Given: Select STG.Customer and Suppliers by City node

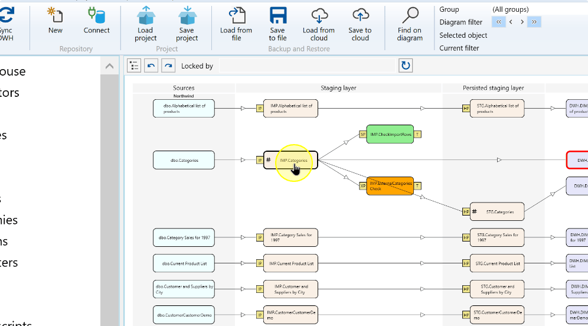Looking at the screenshot, I should [497, 289].
